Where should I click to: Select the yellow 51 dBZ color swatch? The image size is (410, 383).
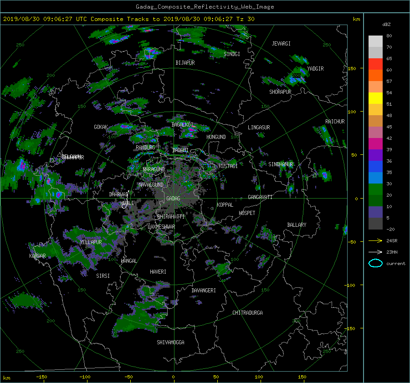[x=375, y=98]
